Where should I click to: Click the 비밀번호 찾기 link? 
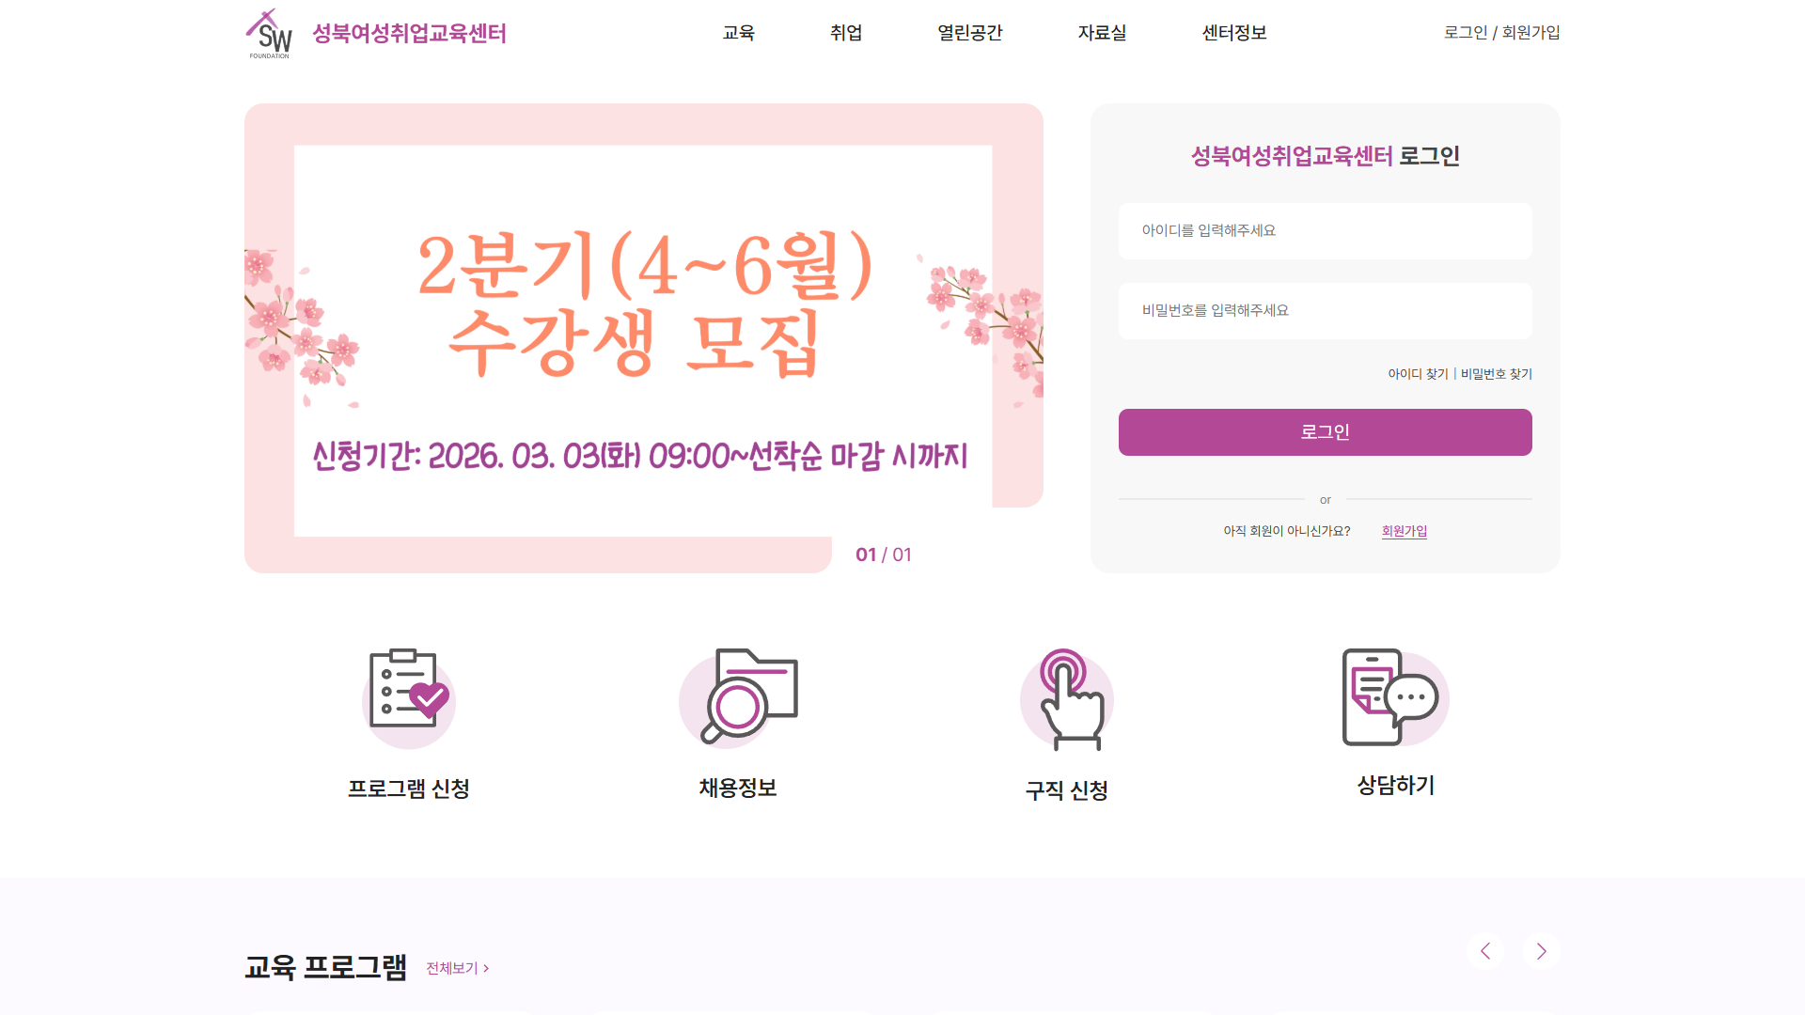tap(1497, 374)
